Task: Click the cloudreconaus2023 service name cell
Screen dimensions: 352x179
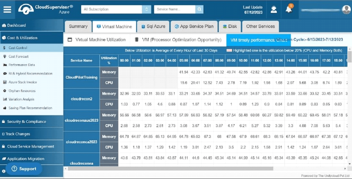Action: pyautogui.click(x=81, y=120)
